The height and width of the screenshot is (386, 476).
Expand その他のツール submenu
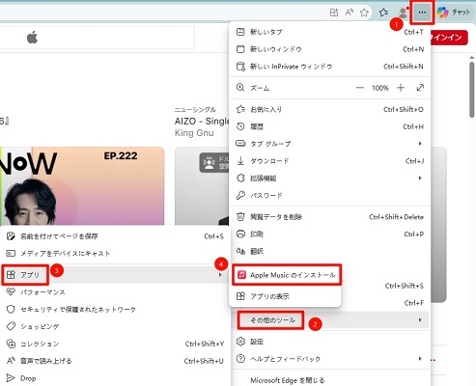pyautogui.click(x=330, y=320)
